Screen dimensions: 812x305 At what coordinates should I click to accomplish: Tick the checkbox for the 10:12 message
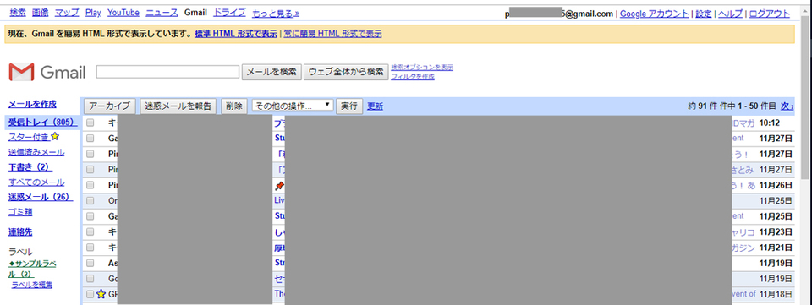pyautogui.click(x=91, y=123)
